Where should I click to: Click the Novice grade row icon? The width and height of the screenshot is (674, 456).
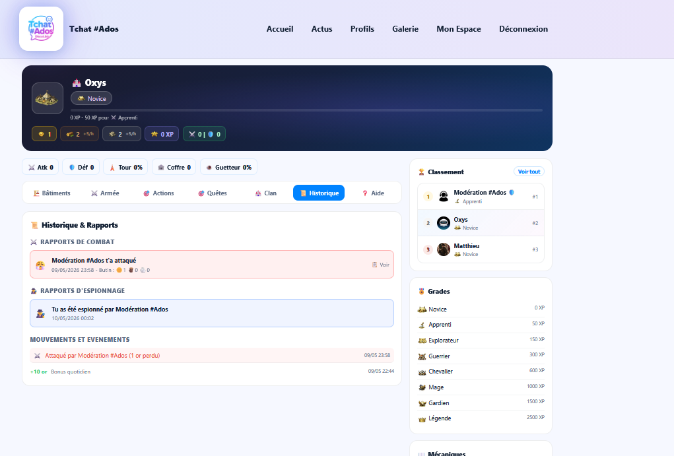coord(422,309)
